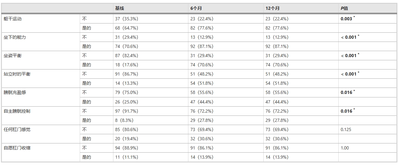Select the 躯干运动 row label
The height and width of the screenshot is (165, 399).
[13, 19]
